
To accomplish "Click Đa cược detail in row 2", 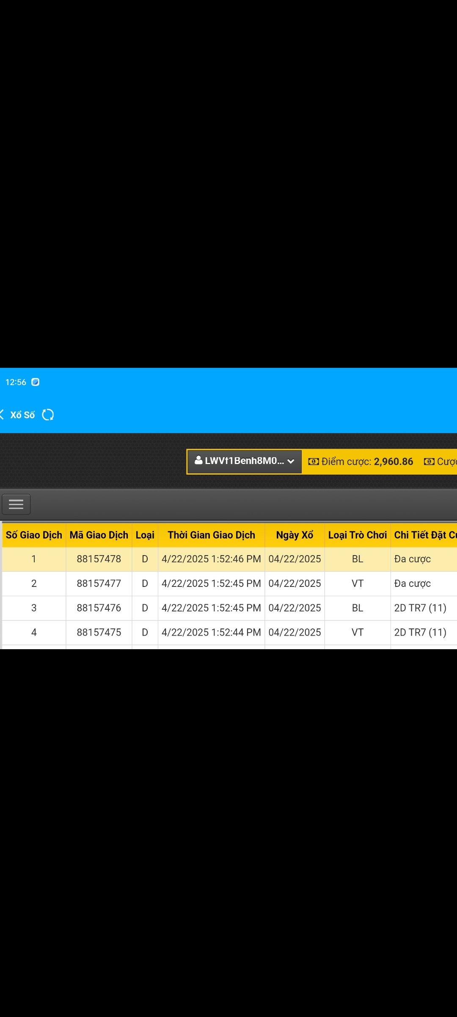I will [x=412, y=584].
